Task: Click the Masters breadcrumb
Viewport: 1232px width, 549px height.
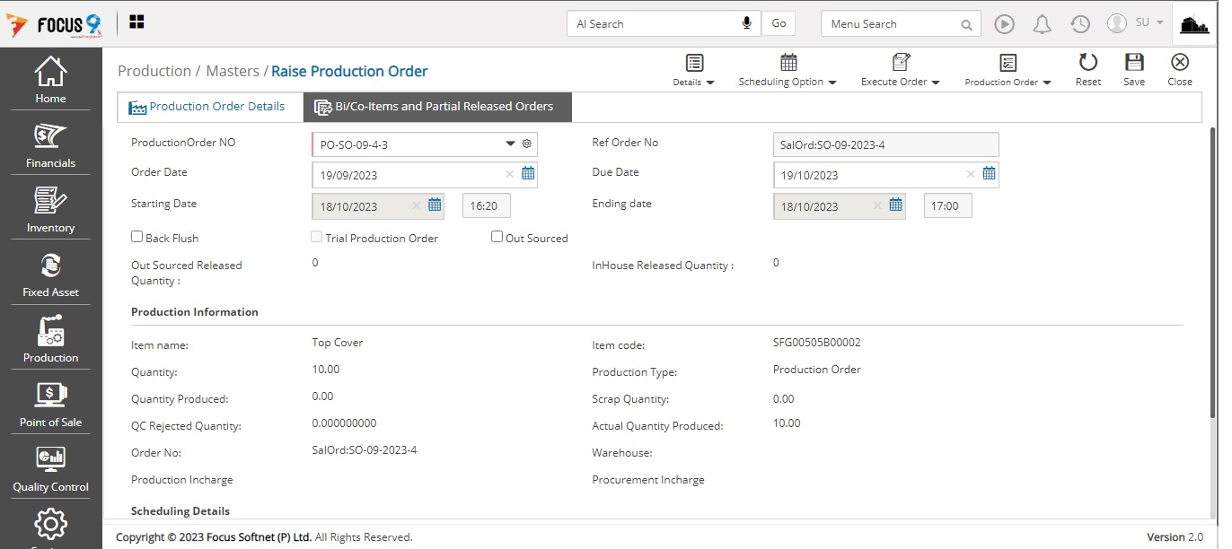Action: coord(233,71)
